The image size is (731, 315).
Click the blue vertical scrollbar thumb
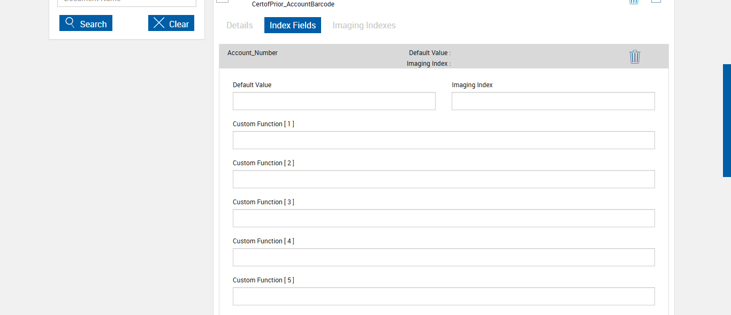[727, 120]
